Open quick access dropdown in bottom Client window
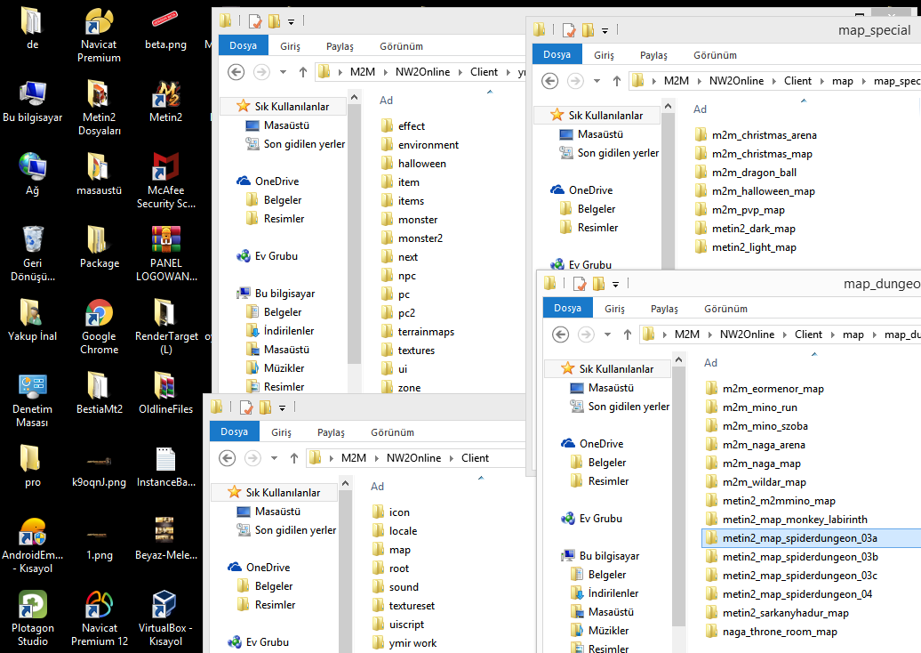Viewport: 921px width, 653px height. (282, 407)
